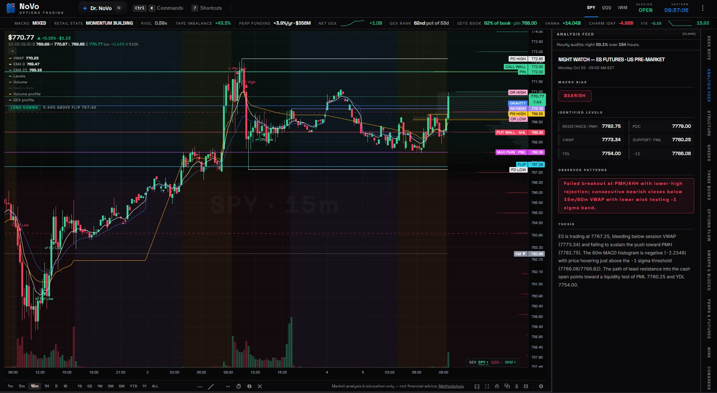The width and height of the screenshot is (717, 393).
Task: Toggle the VWAP indicator
Action: pyautogui.click(x=24, y=58)
